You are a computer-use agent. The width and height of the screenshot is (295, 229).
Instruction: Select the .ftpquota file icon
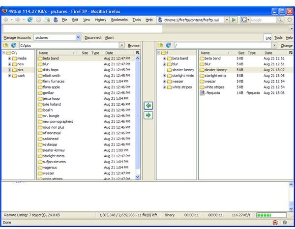[x=202, y=93]
